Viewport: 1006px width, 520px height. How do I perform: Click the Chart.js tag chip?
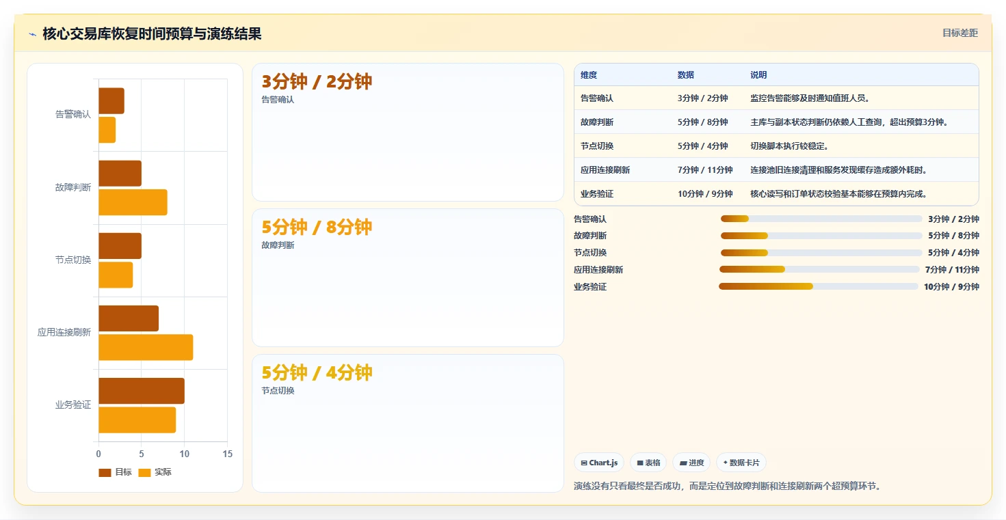pyautogui.click(x=599, y=463)
